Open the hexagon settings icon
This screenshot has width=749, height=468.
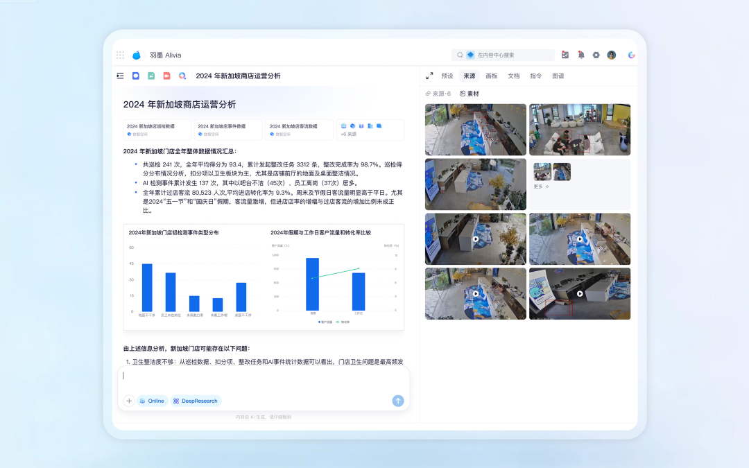[x=596, y=55]
